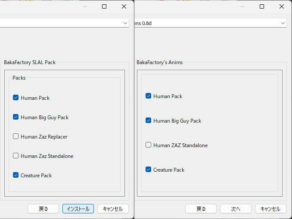Maximize the left installer window
This screenshot has width=292, height=219.
tap(104, 7)
